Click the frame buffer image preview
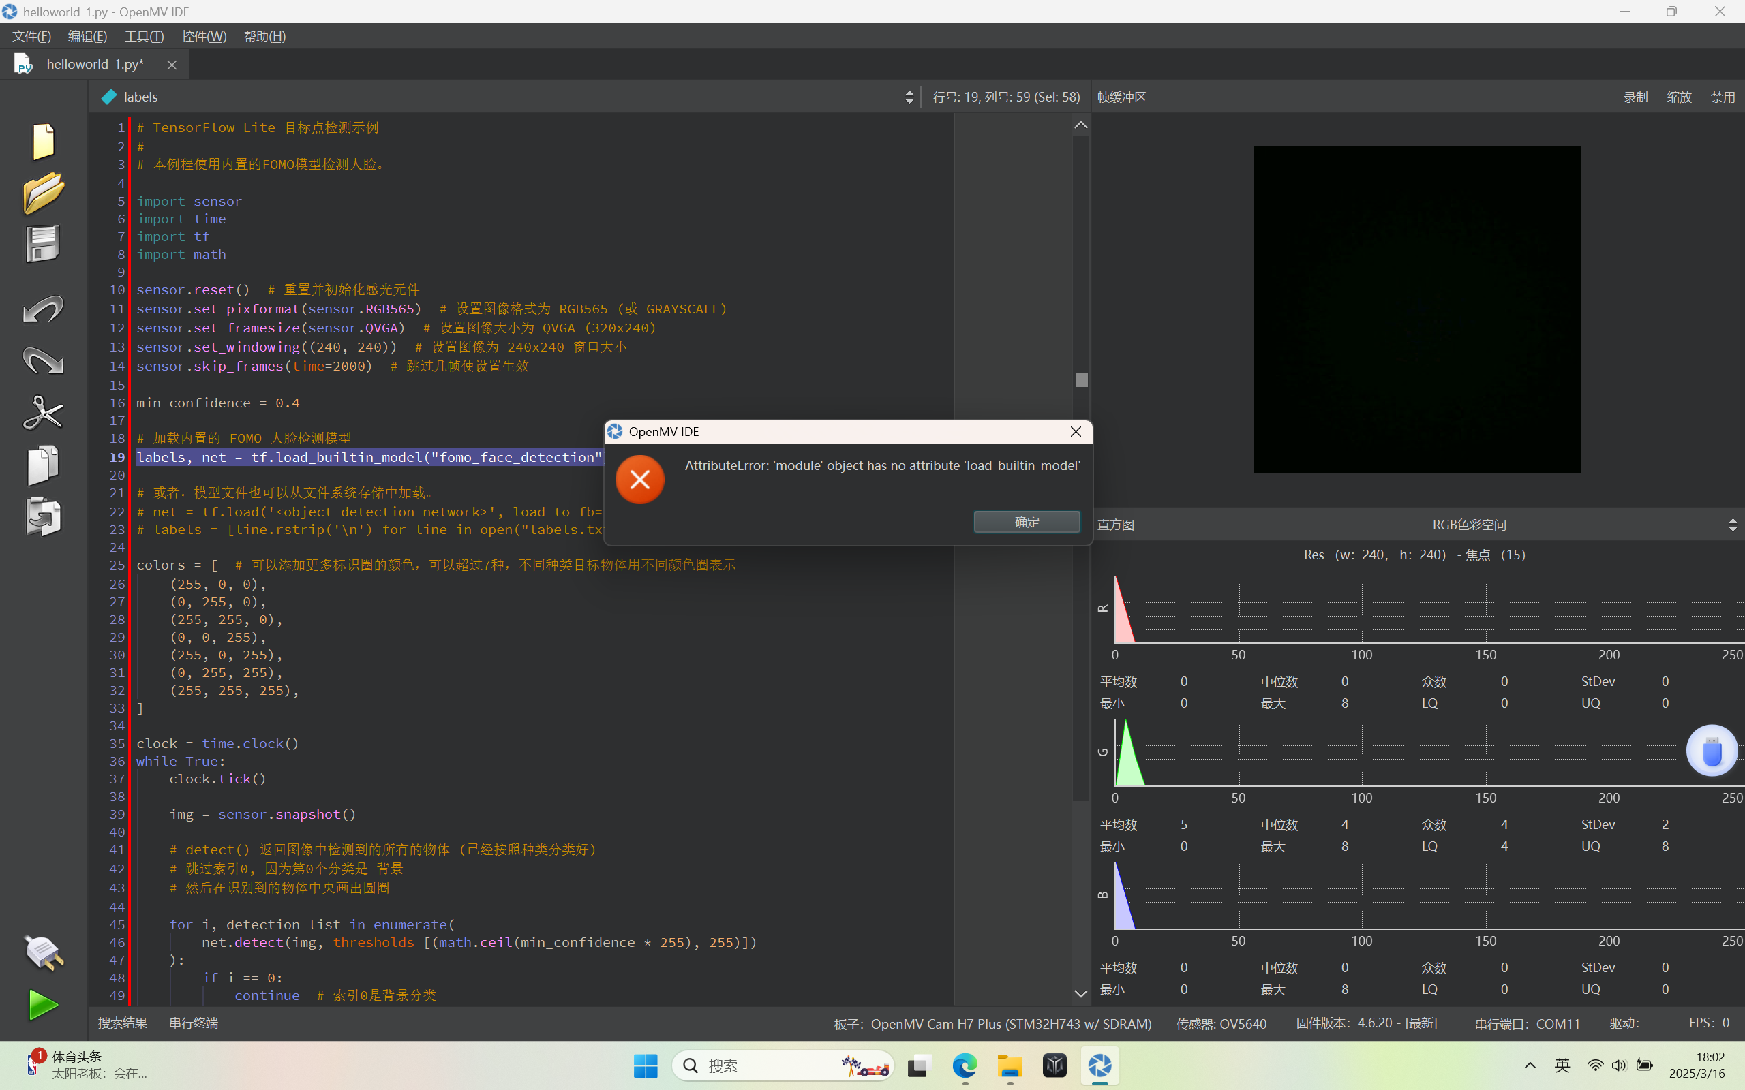Viewport: 1745px width, 1090px height. (1417, 309)
